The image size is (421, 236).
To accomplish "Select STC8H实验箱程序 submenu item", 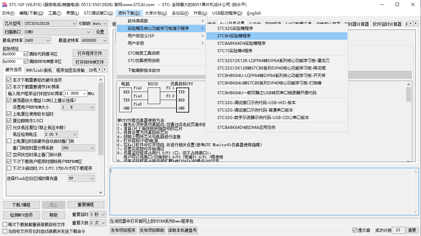I will pos(277,36).
